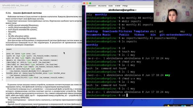
Task: Click the 'ReiserFS;' list item in PDF
Action: [12, 32]
